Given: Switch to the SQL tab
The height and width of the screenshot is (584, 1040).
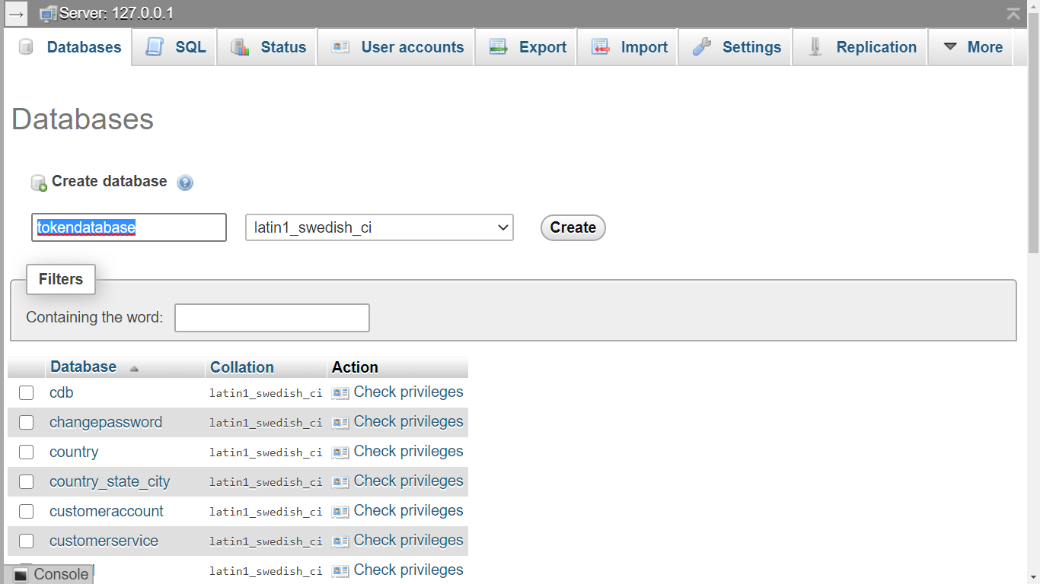Looking at the screenshot, I should (177, 47).
